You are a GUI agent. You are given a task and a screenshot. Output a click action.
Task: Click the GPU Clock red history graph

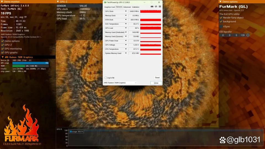150,11
